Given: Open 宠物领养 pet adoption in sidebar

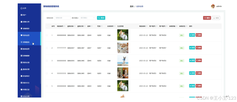Looking at the screenshot, I should click(x=25, y=28).
